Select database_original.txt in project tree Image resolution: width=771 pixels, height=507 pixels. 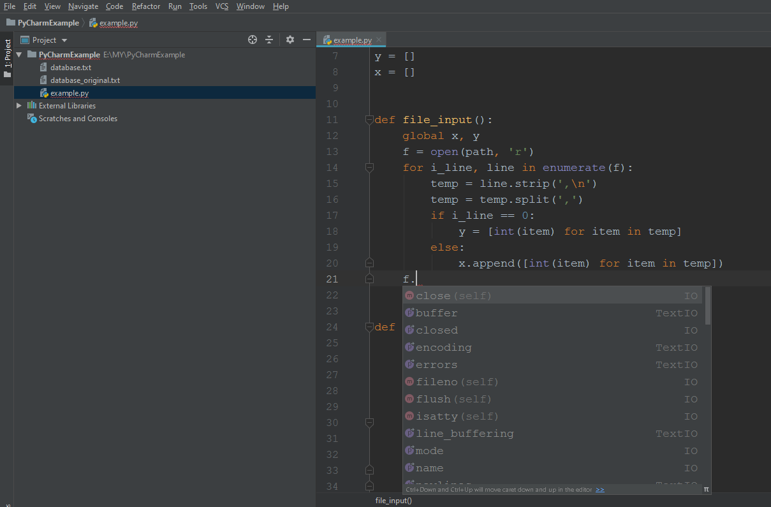(x=85, y=80)
